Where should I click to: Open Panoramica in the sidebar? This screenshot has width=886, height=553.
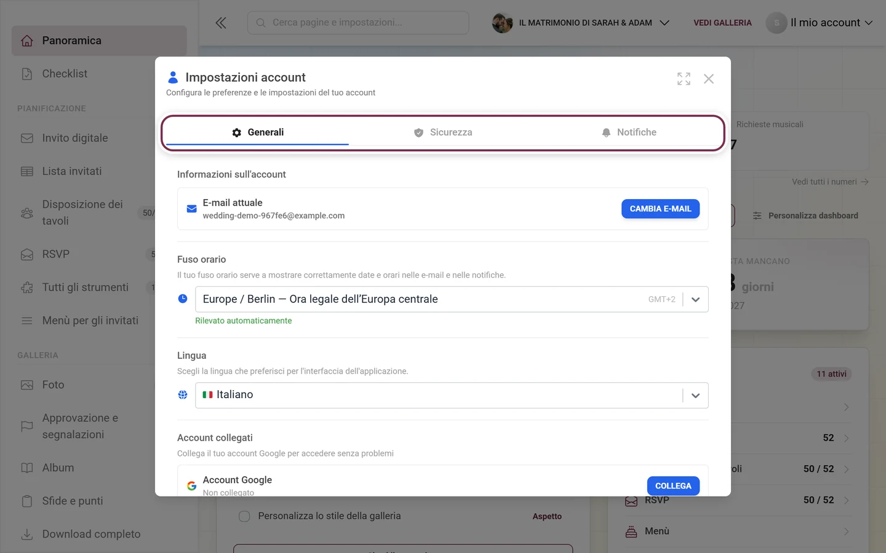pos(99,41)
